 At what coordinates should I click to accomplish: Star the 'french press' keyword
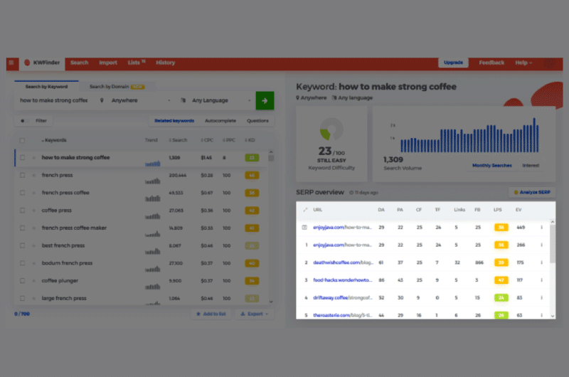(33, 175)
